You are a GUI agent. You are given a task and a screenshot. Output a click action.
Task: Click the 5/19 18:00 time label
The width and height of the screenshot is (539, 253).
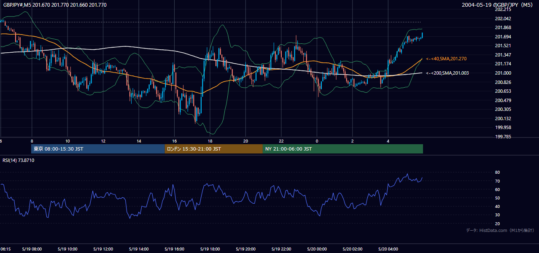(210, 249)
